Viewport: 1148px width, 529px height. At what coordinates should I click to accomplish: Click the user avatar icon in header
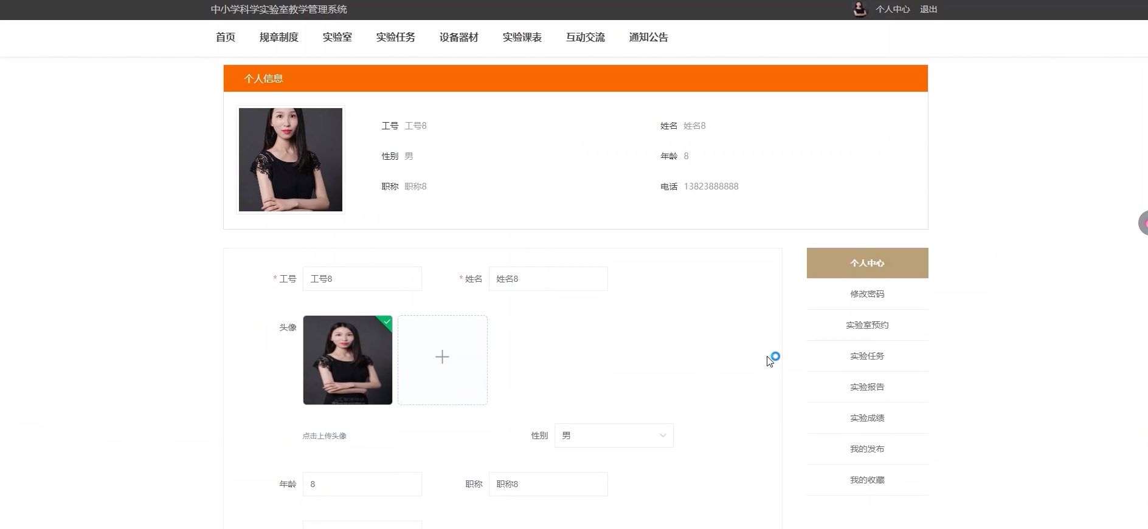(859, 9)
